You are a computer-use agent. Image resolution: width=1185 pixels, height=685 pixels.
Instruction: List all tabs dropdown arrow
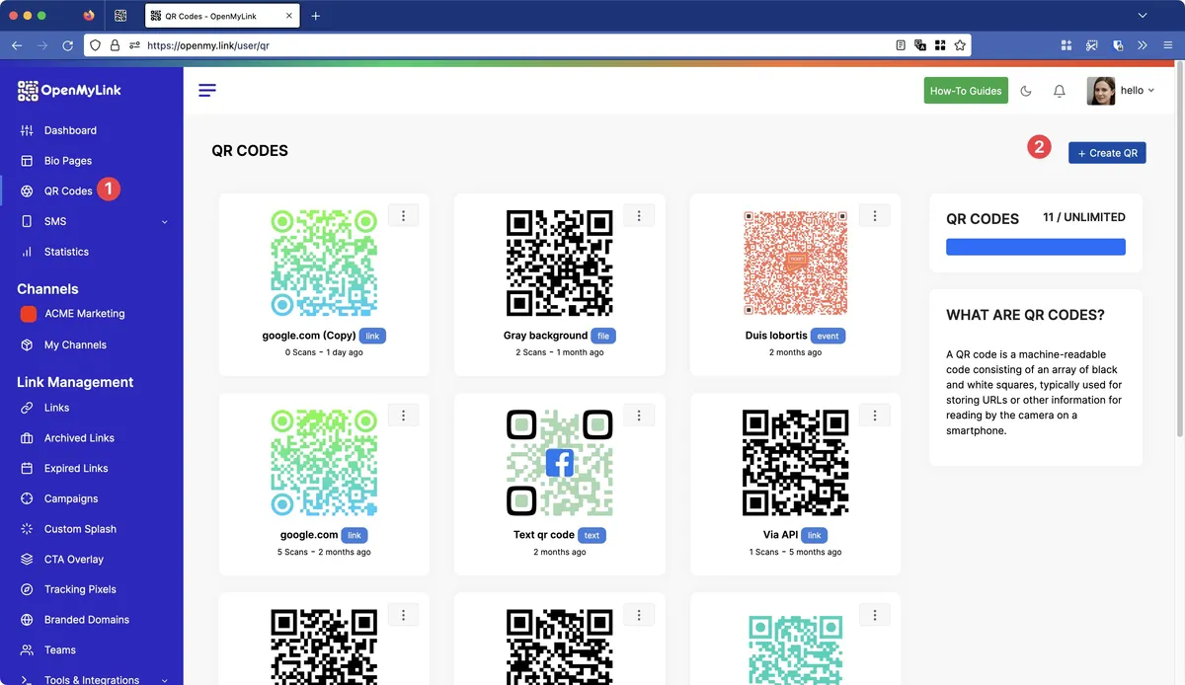(x=1143, y=16)
